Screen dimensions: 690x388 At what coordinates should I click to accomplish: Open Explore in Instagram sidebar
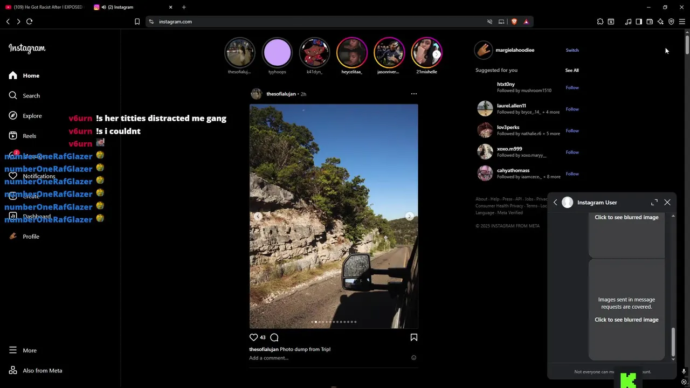(x=25, y=116)
